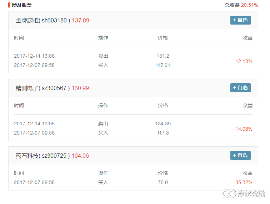
Task: Select the 35.32% return for 药石科技
Action: click(x=244, y=182)
